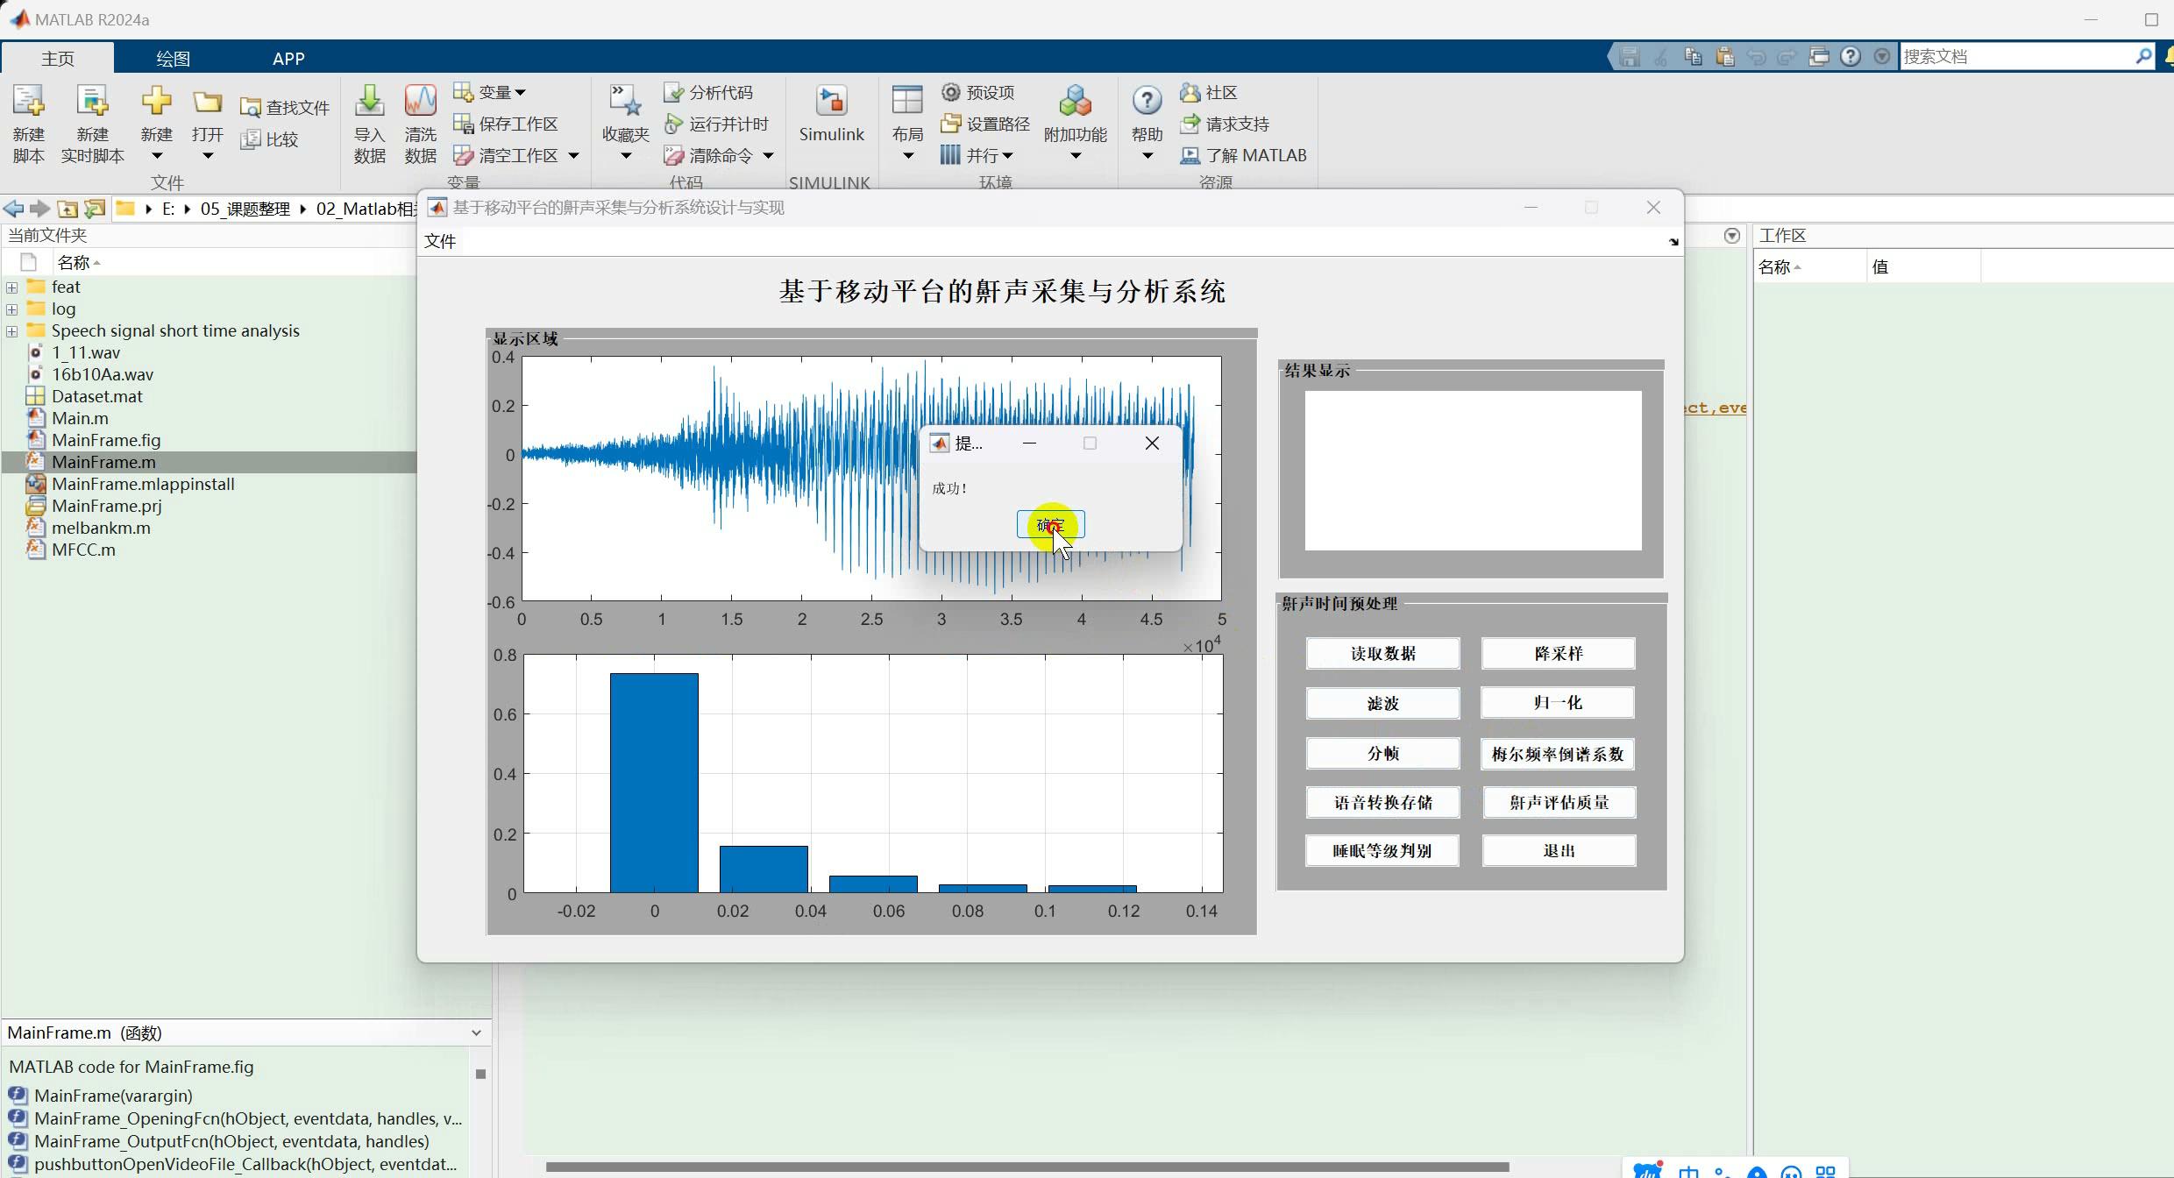
Task: Open the MainFrame.m function details dropdown
Action: coord(476,1033)
